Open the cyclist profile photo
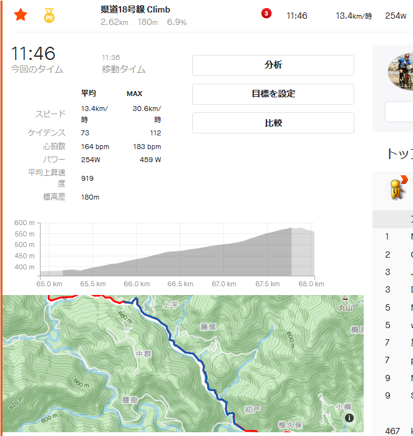The height and width of the screenshot is (436, 413). pyautogui.click(x=401, y=72)
